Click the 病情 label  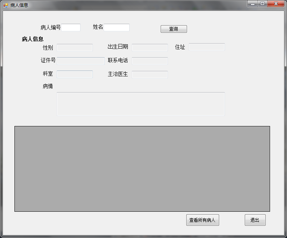(48, 86)
